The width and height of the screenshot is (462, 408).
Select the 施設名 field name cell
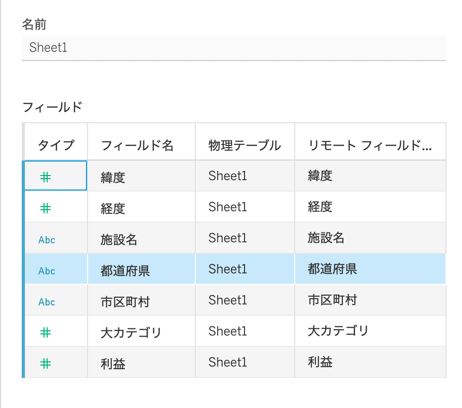coord(141,238)
